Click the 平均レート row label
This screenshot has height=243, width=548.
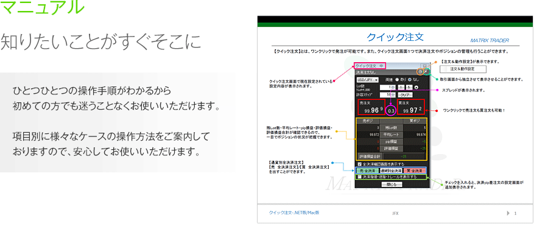(x=392, y=135)
